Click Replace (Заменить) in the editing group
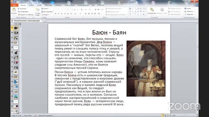Screen dimensions: 209x117 (x=189, y=11)
